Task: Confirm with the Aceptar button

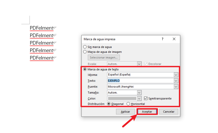Action: 147,112
